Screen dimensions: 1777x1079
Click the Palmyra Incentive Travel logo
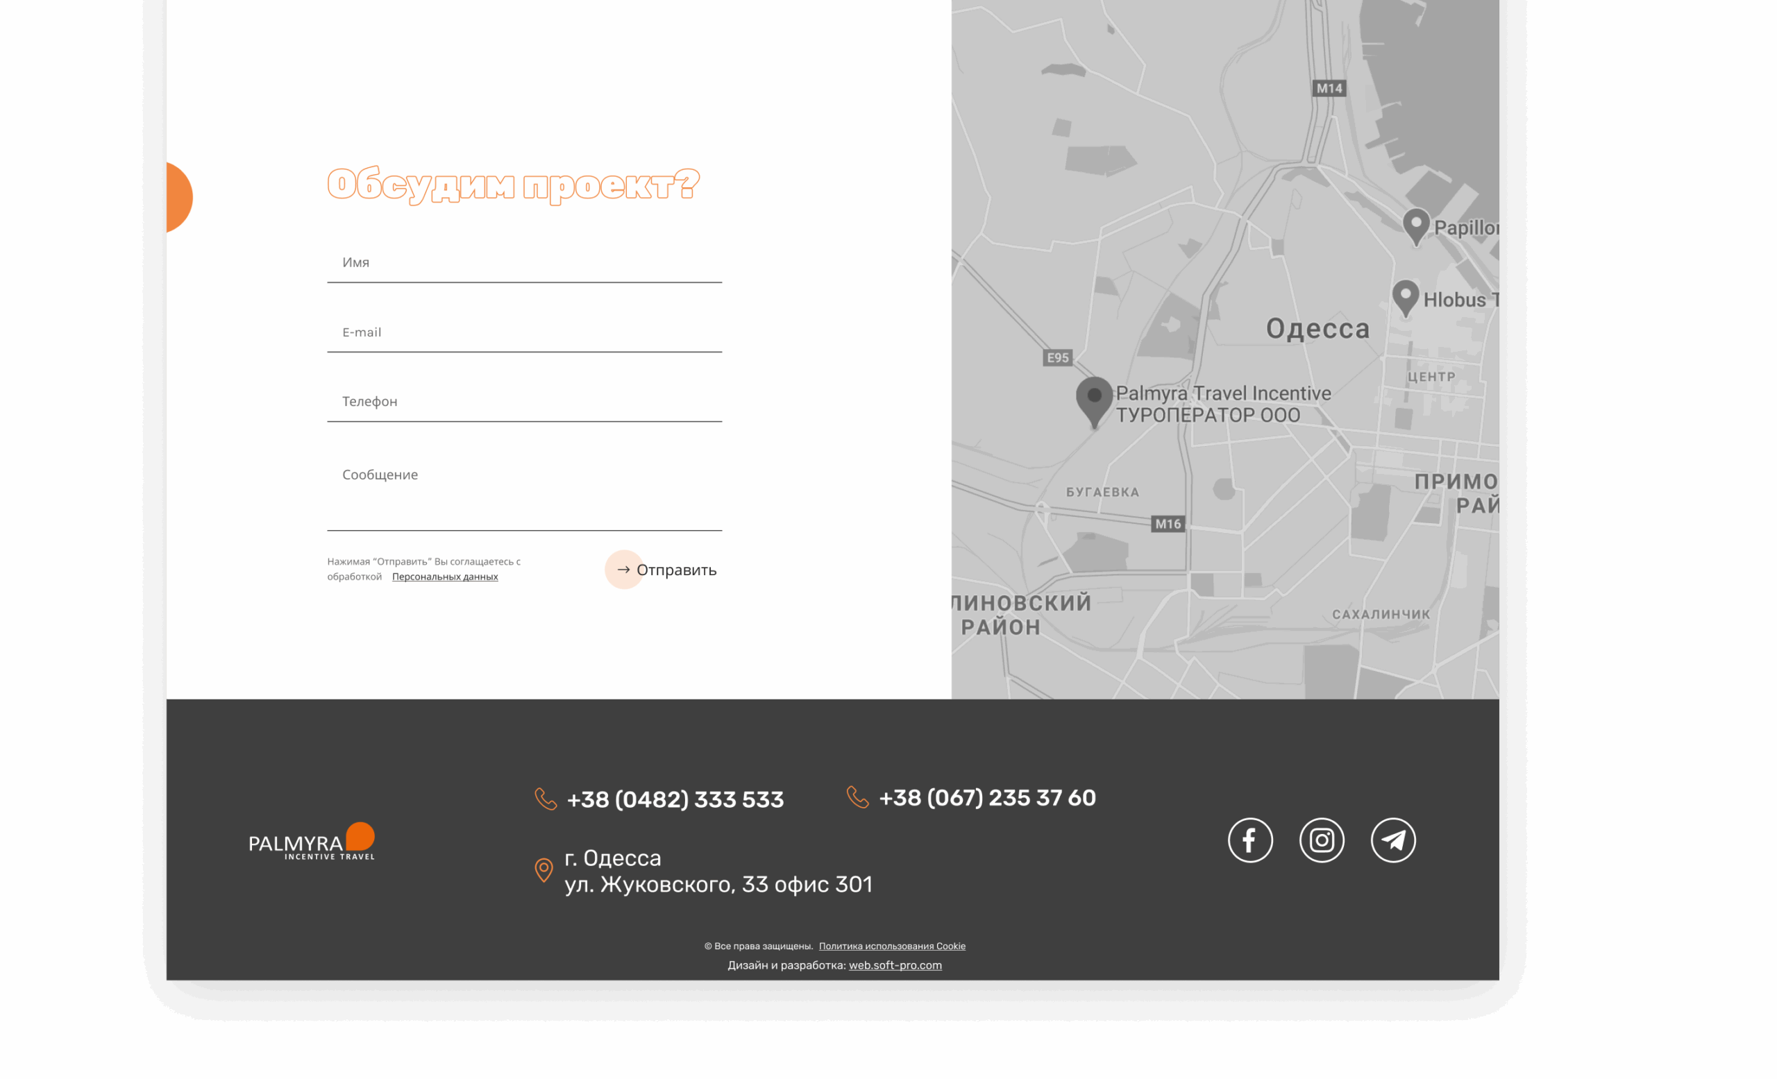point(312,841)
